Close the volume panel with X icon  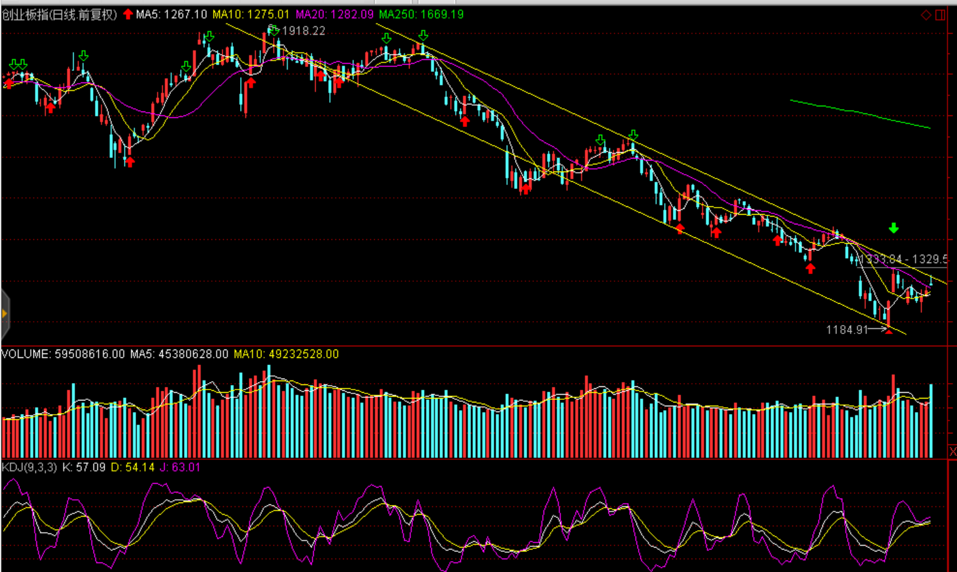tap(952, 451)
